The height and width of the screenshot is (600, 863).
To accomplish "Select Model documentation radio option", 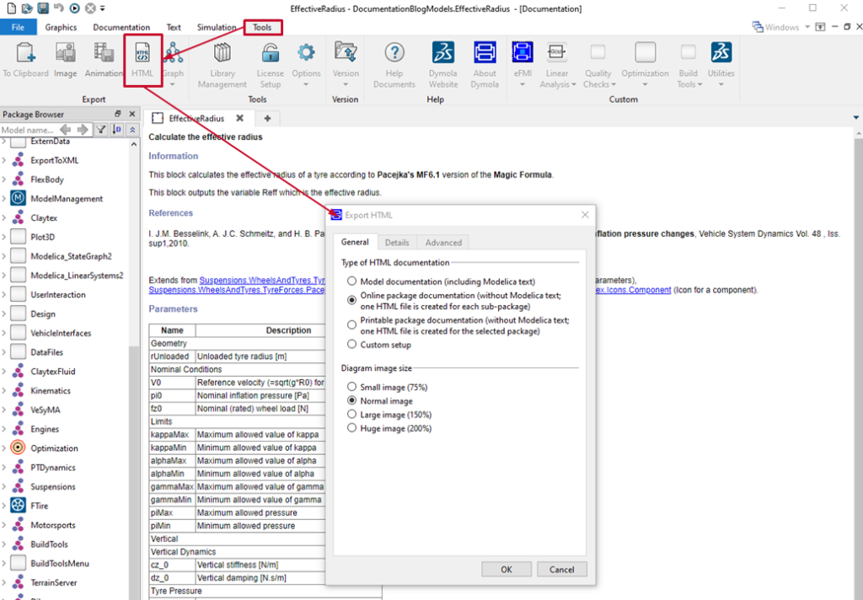I will (351, 281).
